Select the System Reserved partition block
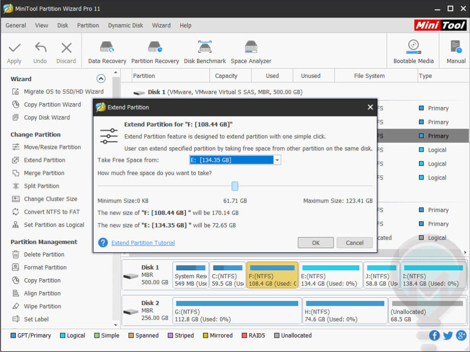 pyautogui.click(x=191, y=275)
